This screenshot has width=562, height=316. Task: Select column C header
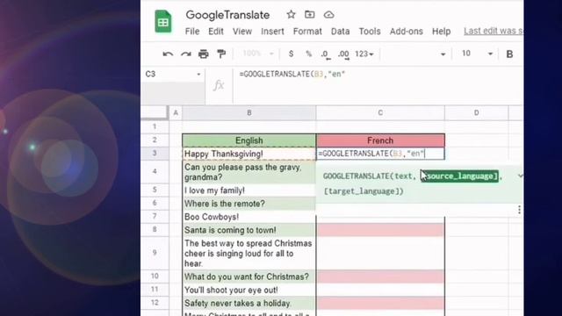pyautogui.click(x=380, y=113)
